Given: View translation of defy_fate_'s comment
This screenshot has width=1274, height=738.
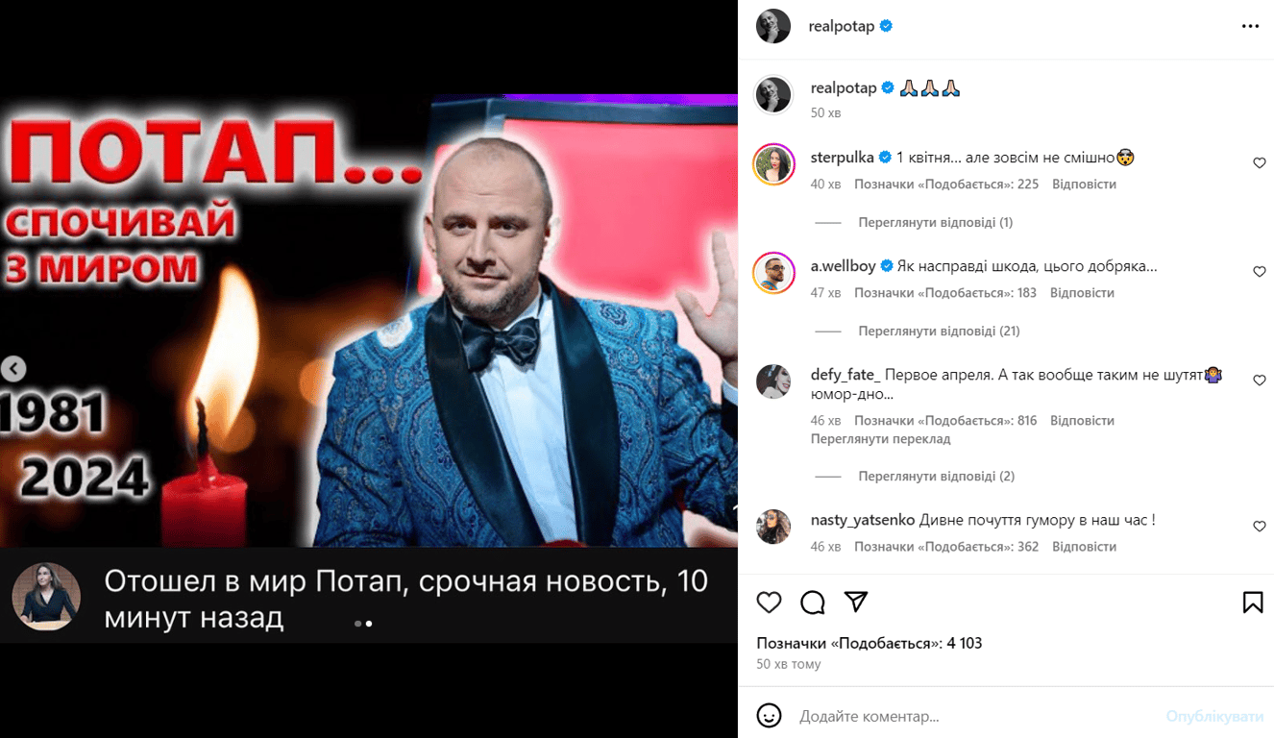Looking at the screenshot, I should [x=880, y=439].
